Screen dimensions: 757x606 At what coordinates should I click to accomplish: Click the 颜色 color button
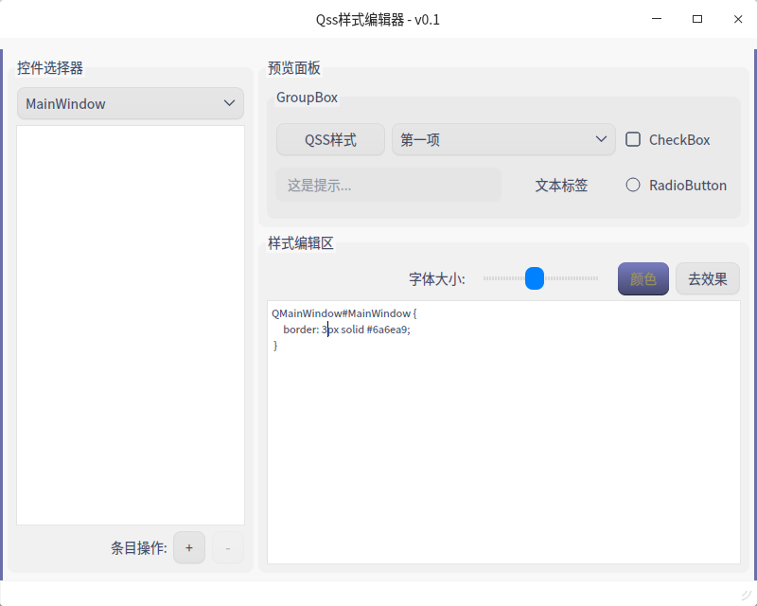point(643,278)
